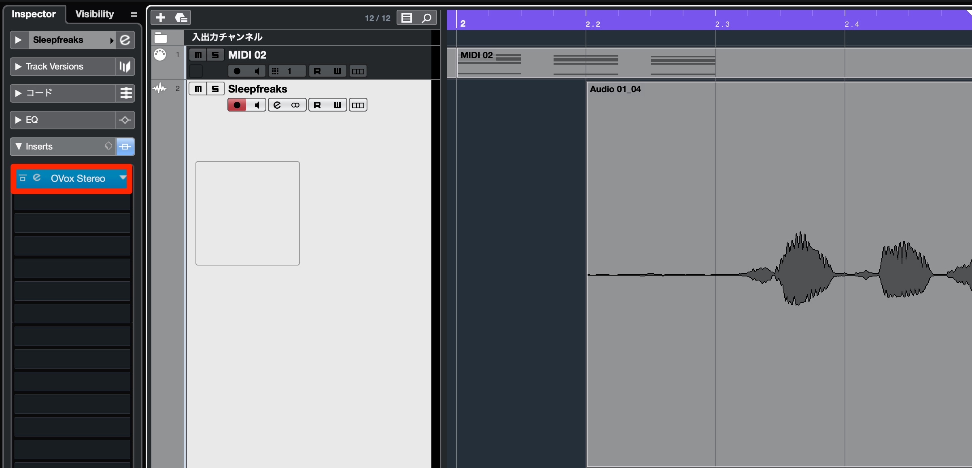Toggle write automation on MIDI 02 track
This screenshot has height=468, width=972.
[x=337, y=71]
